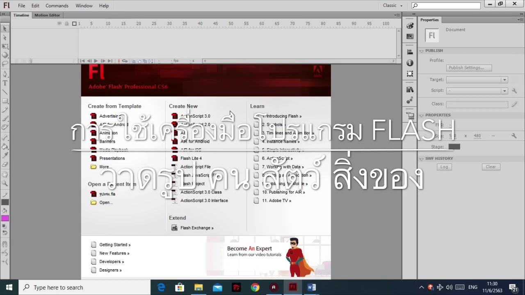Open the Swatches panel grid icon

(x=410, y=36)
